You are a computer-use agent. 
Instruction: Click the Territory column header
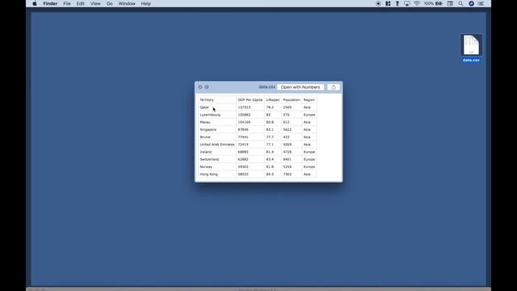pos(217,99)
